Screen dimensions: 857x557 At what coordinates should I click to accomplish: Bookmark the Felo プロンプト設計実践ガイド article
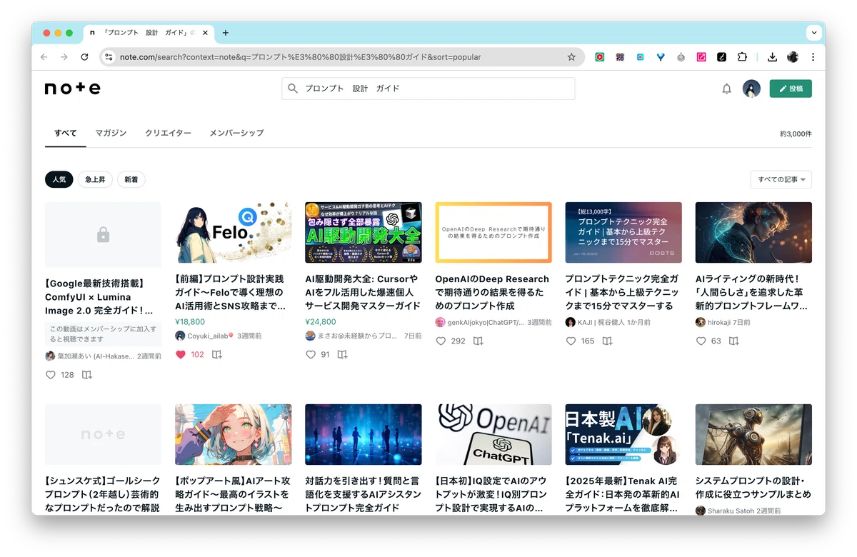[x=216, y=354]
